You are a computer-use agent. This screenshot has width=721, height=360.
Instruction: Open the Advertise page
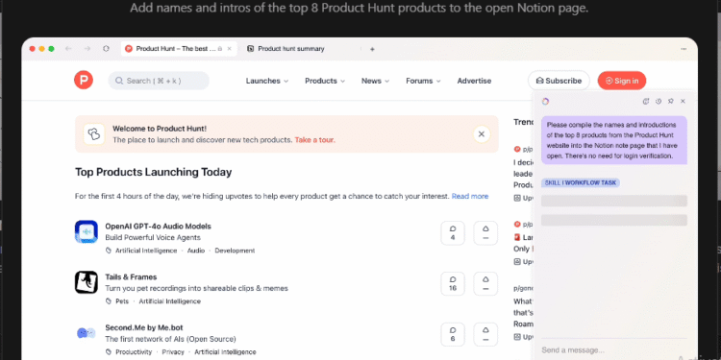click(474, 81)
